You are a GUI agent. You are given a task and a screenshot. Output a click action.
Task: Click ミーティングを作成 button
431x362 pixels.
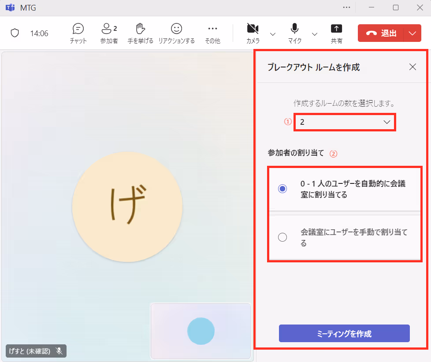pos(344,333)
